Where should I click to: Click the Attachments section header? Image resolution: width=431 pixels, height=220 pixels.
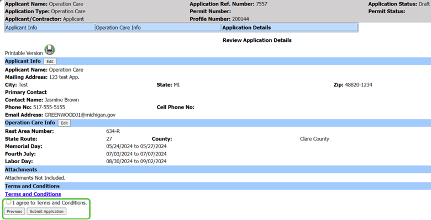click(218, 169)
